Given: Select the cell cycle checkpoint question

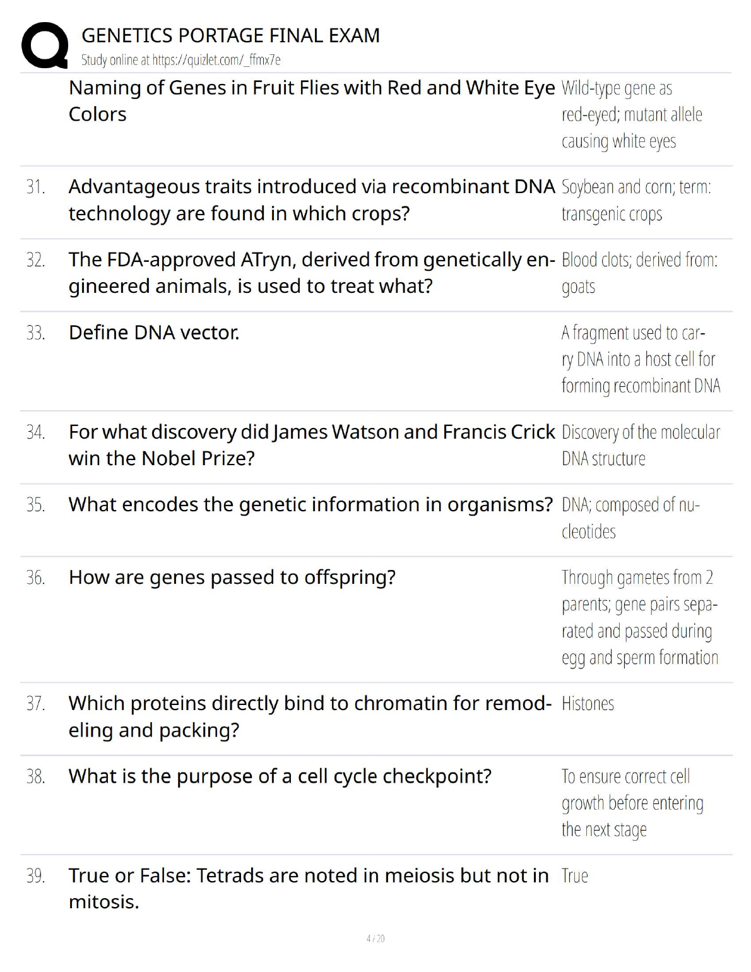Looking at the screenshot, I should (x=280, y=776).
